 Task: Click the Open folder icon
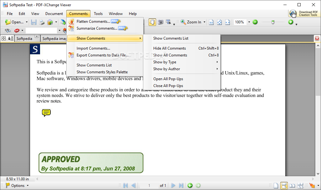point(8,22)
